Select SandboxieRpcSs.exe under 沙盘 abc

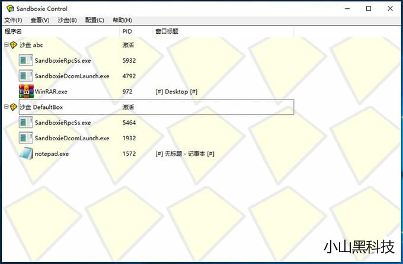(x=63, y=60)
